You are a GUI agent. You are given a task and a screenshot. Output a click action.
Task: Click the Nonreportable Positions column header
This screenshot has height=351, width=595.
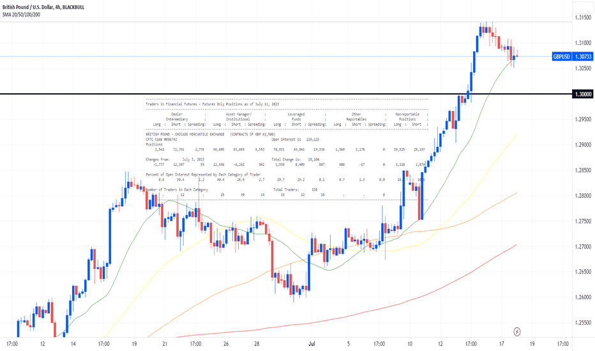(407, 117)
